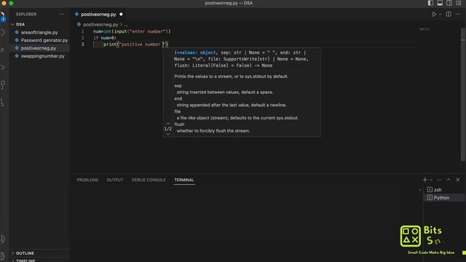
Task: Create a new terminal with plus icon
Action: click(424, 180)
